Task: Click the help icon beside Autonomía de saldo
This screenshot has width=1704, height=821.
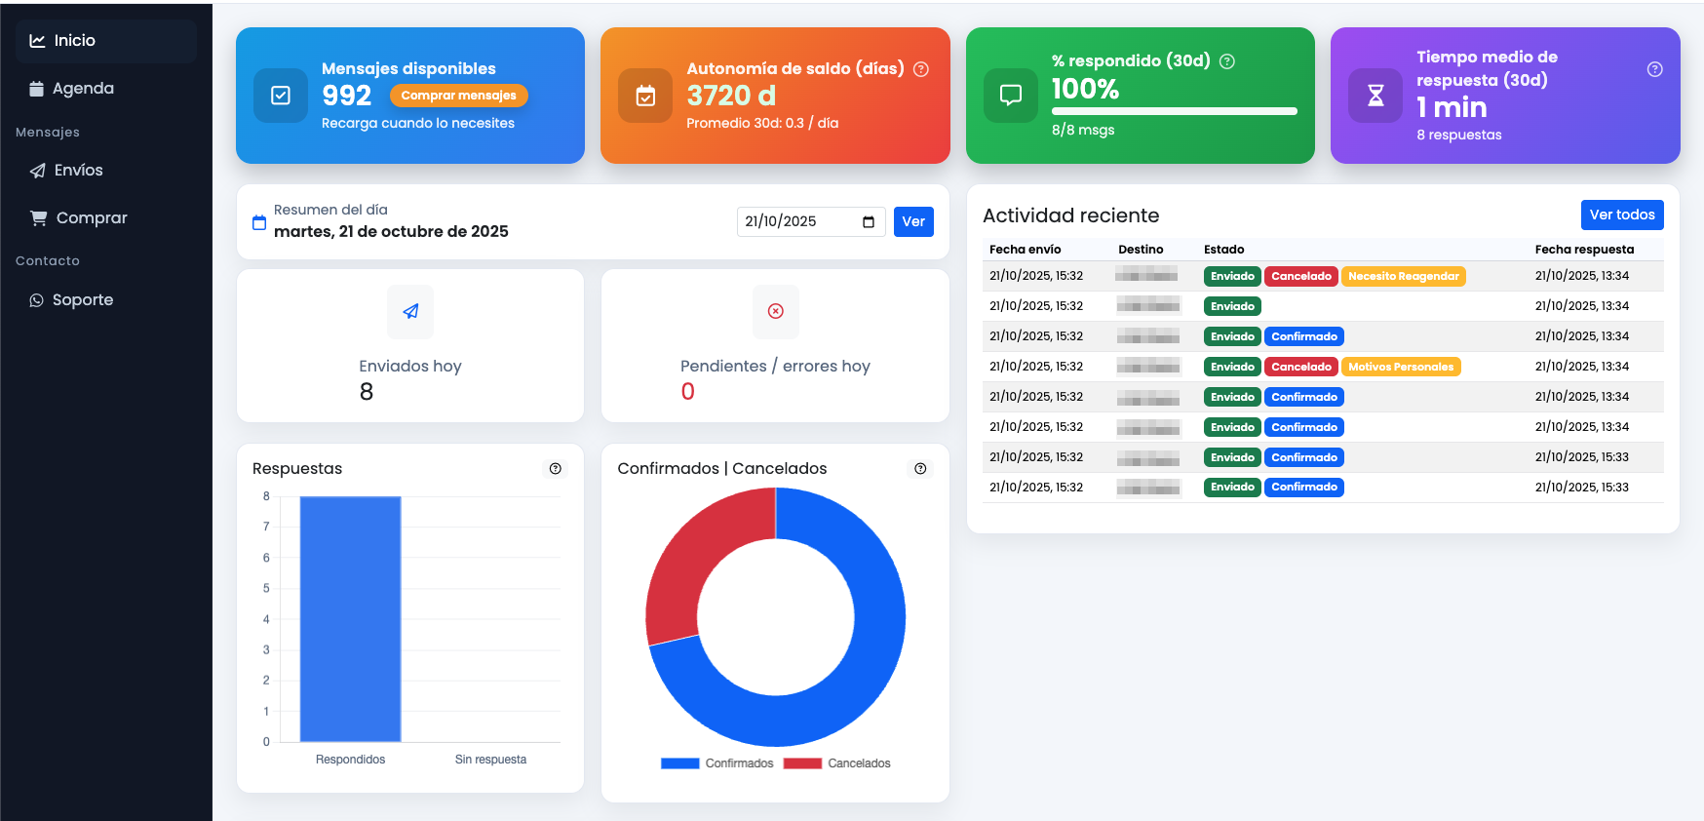Action: pos(920,69)
